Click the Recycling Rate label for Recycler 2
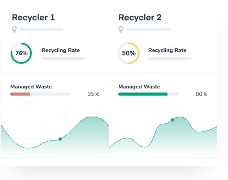The height and width of the screenshot is (180, 228). (x=167, y=50)
